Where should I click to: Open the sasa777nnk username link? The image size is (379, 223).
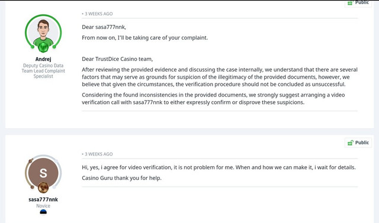(43, 199)
